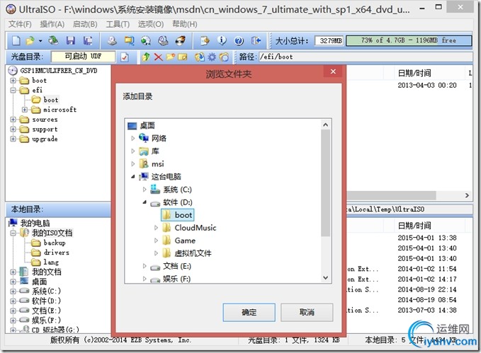Click the Rename folder icon in disc toolbar
The height and width of the screenshot is (353, 481).
[x=183, y=57]
